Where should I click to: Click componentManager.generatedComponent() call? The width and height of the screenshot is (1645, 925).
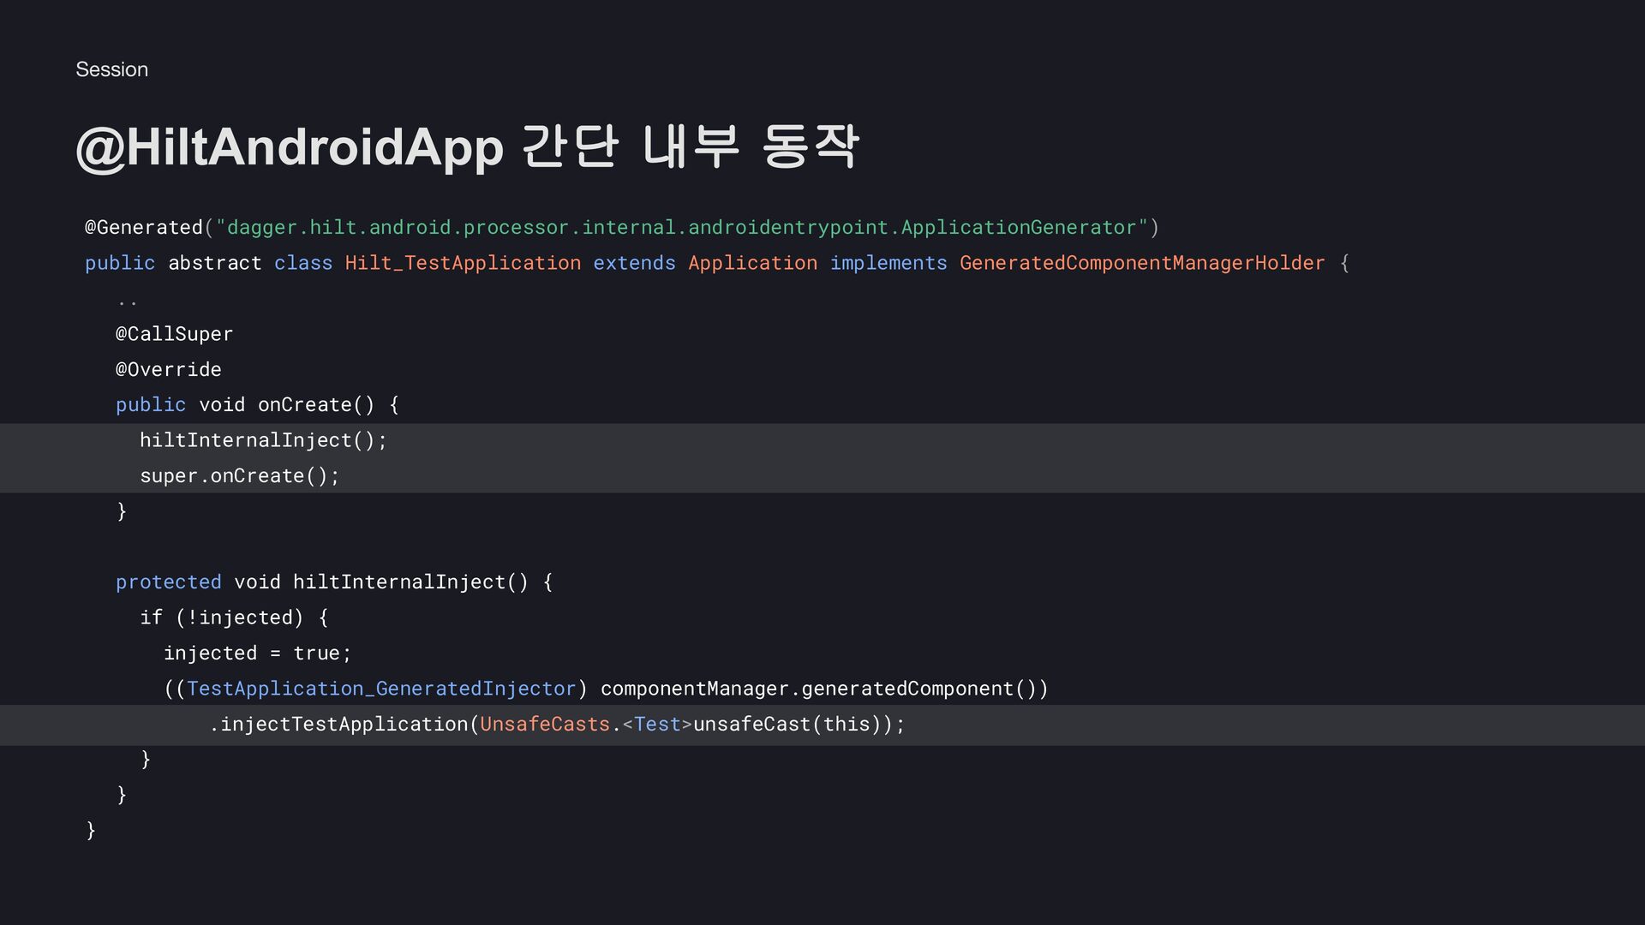pyautogui.click(x=822, y=689)
